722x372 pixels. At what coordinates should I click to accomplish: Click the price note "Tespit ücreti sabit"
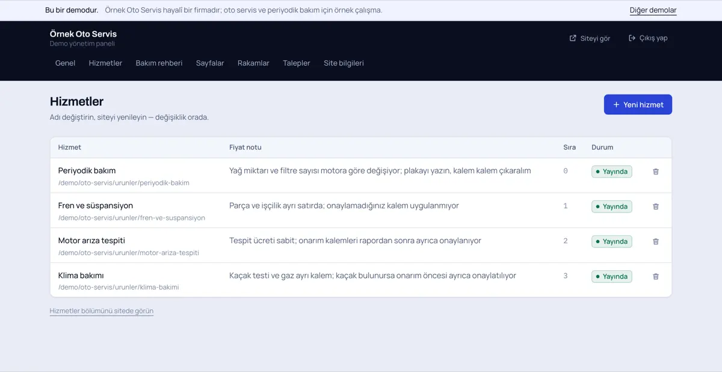355,240
